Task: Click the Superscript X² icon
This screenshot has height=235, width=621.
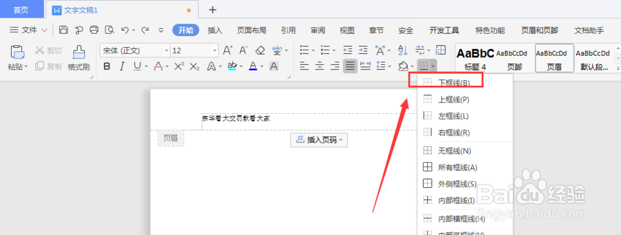Action: 179,66
